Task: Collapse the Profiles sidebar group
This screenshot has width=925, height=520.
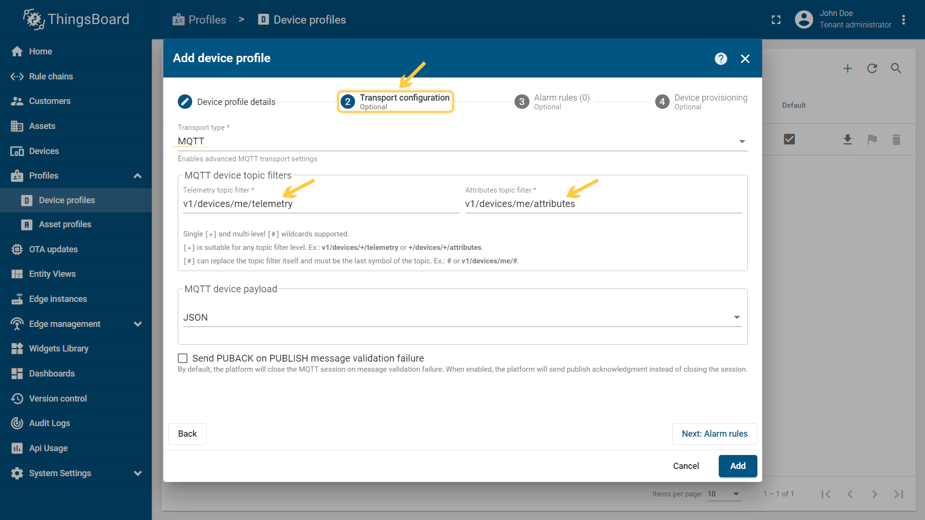Action: (137, 176)
